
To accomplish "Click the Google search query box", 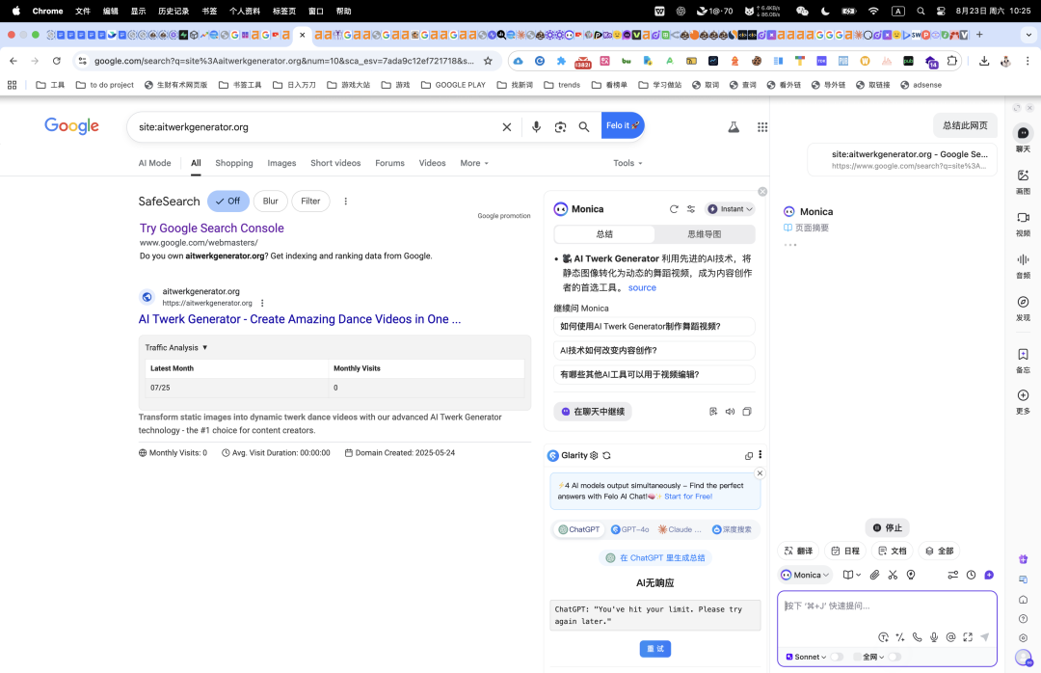I will 315,127.
